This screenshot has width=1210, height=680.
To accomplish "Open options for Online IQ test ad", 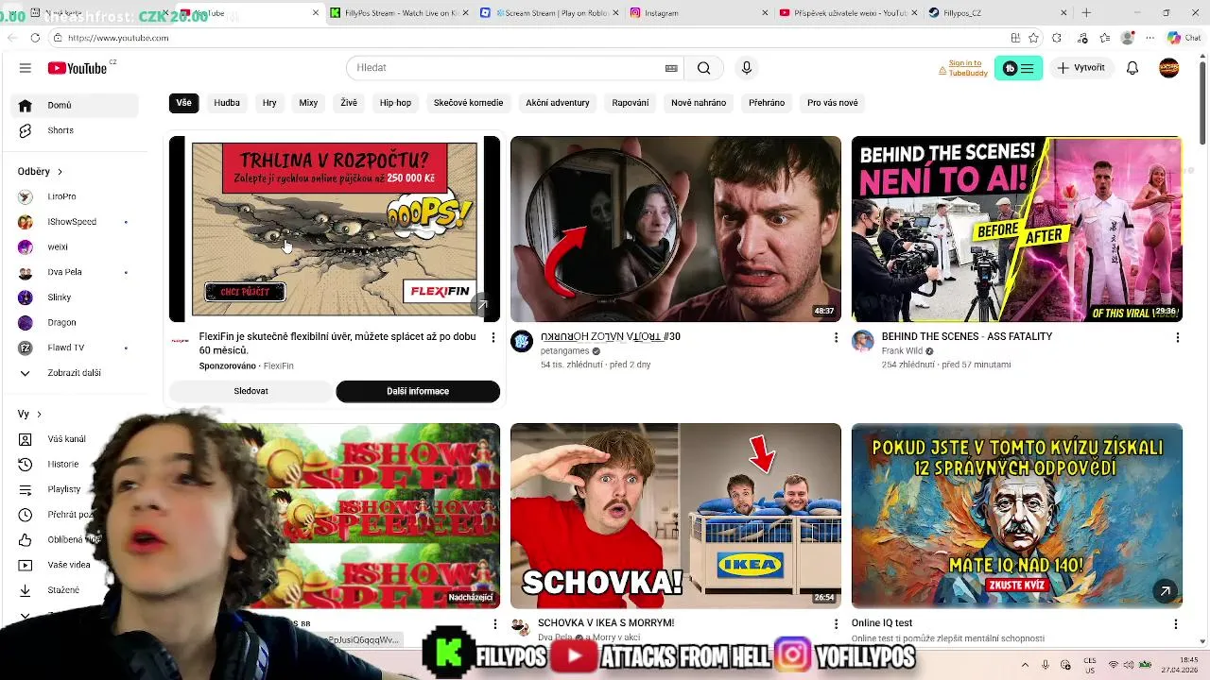I will click(x=1175, y=624).
